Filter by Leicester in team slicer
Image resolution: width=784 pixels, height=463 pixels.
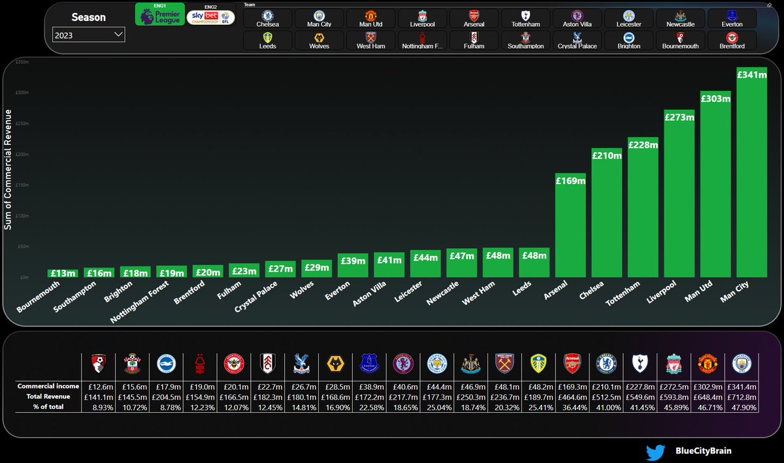[x=629, y=18]
